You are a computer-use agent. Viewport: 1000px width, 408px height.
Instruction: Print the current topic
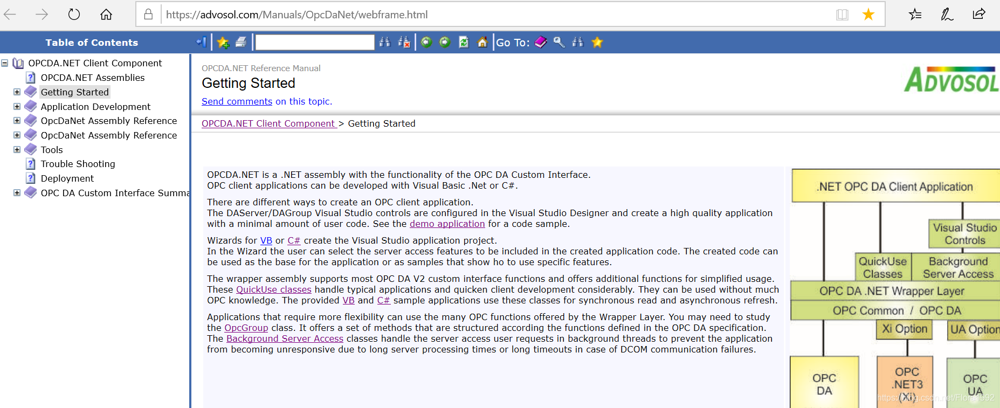point(241,42)
